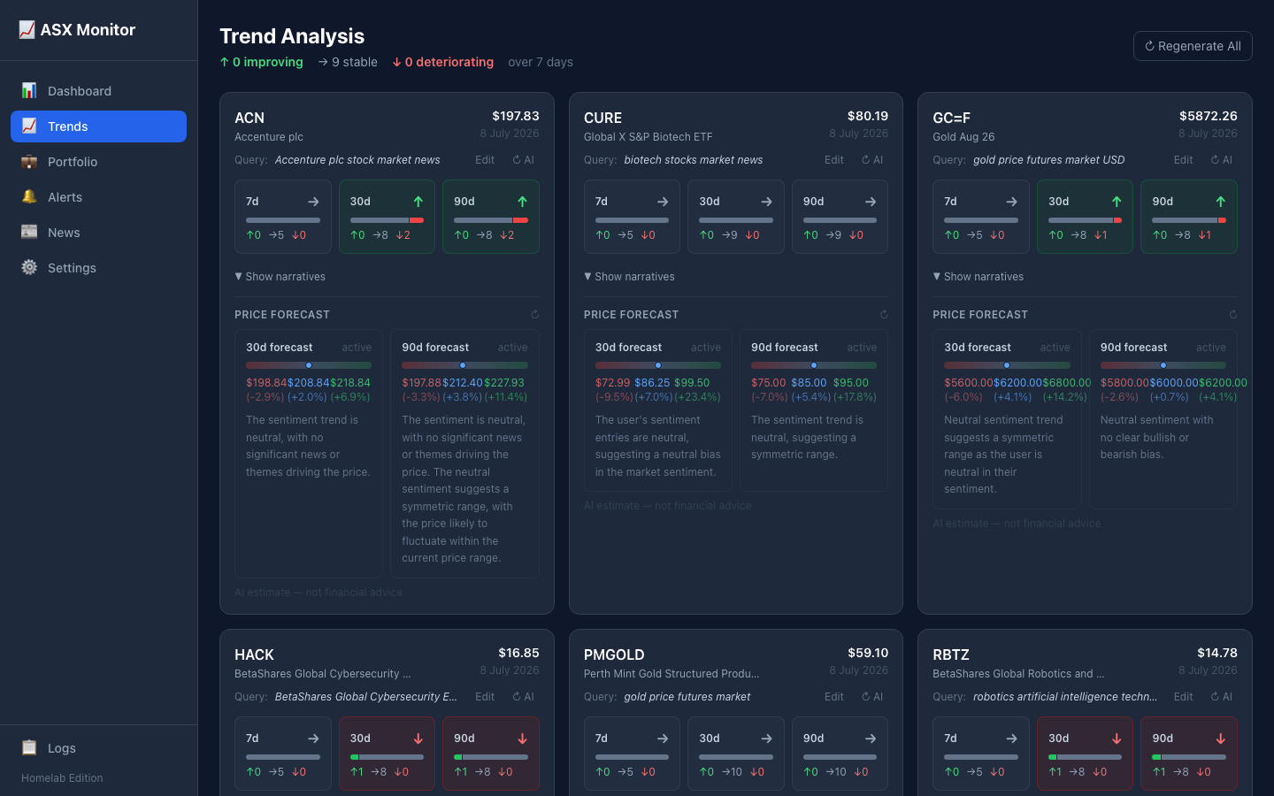Click the Regenerate All button
Image resolution: width=1274 pixels, height=796 pixels.
(x=1193, y=46)
